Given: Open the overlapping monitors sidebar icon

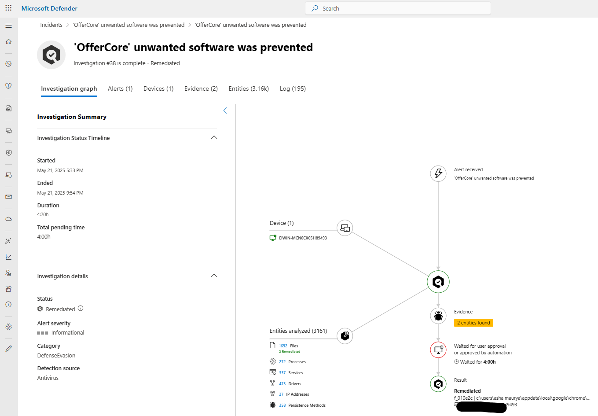Looking at the screenshot, I should click(8, 131).
